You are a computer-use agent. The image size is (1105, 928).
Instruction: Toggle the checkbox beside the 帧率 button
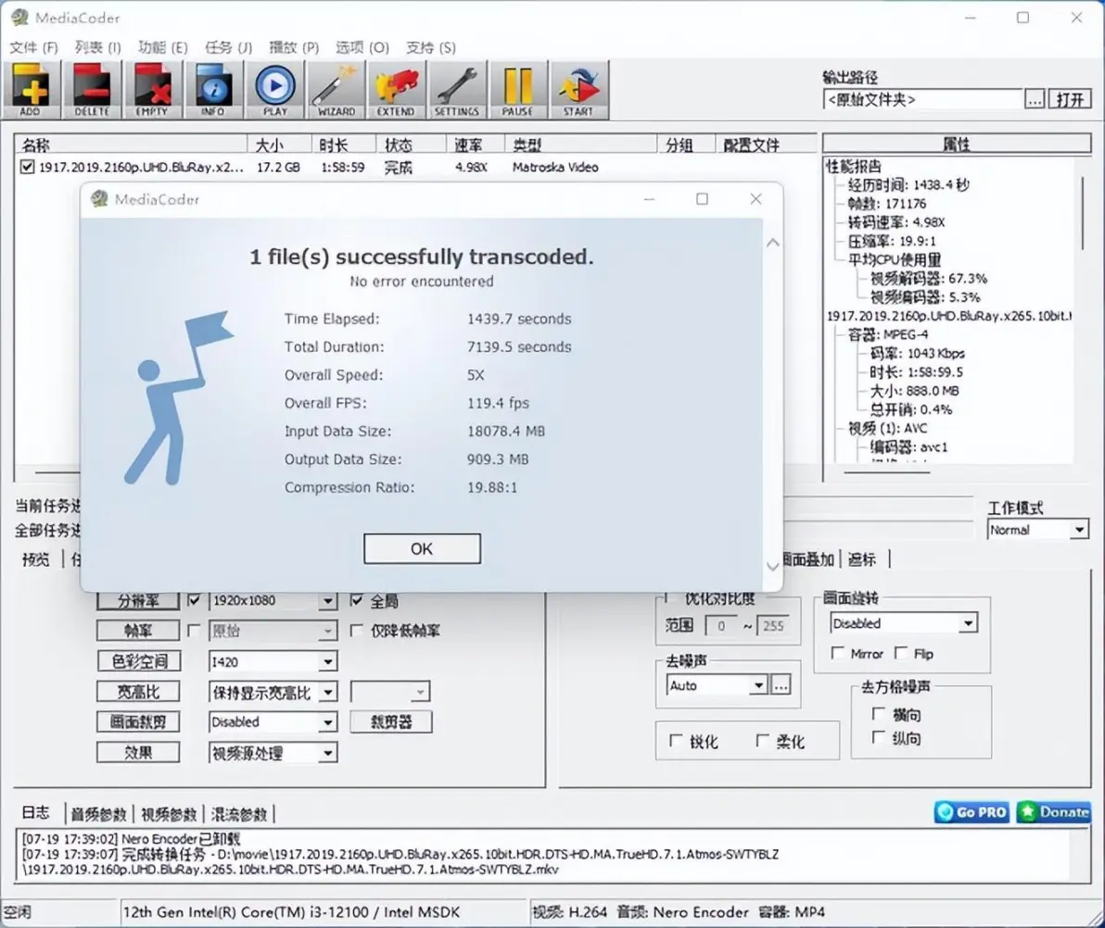[x=195, y=631]
